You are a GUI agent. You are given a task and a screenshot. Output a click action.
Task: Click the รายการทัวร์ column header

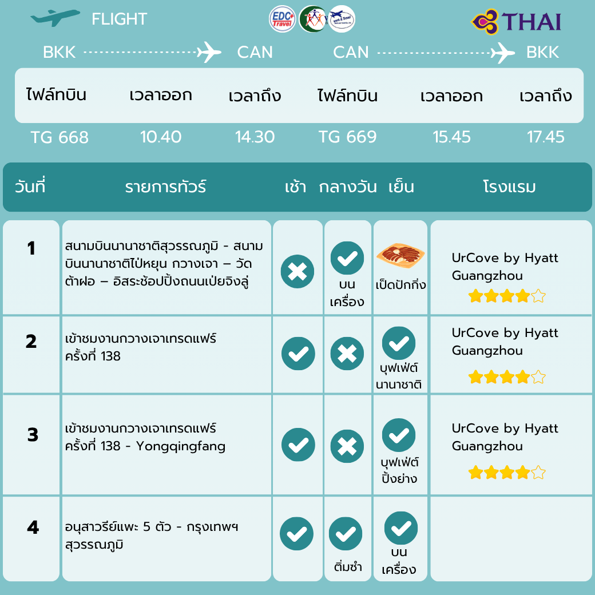165,187
